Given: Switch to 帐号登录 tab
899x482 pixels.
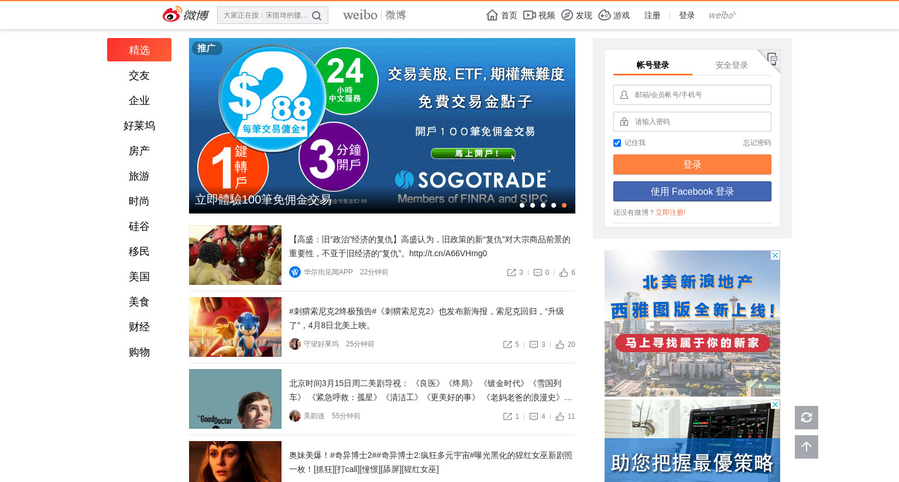Looking at the screenshot, I should 653,65.
